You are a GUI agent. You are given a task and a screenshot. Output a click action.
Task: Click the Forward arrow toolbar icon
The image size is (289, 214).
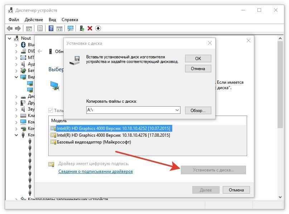pos(18,28)
